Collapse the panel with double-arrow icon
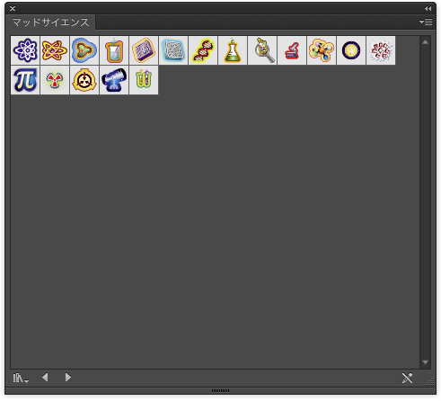441x401 pixels. 428,9
